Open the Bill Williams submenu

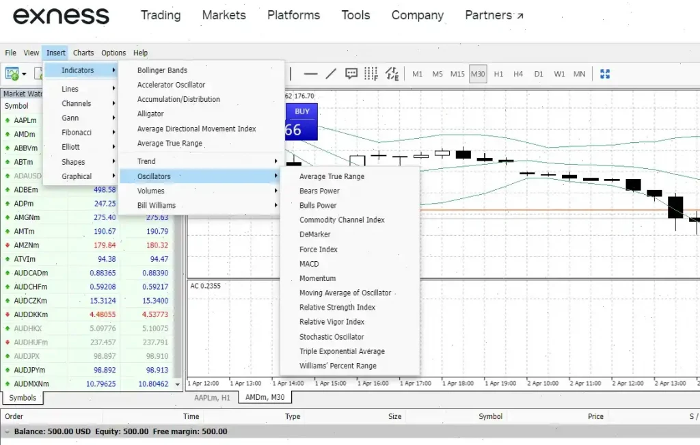tap(202, 205)
